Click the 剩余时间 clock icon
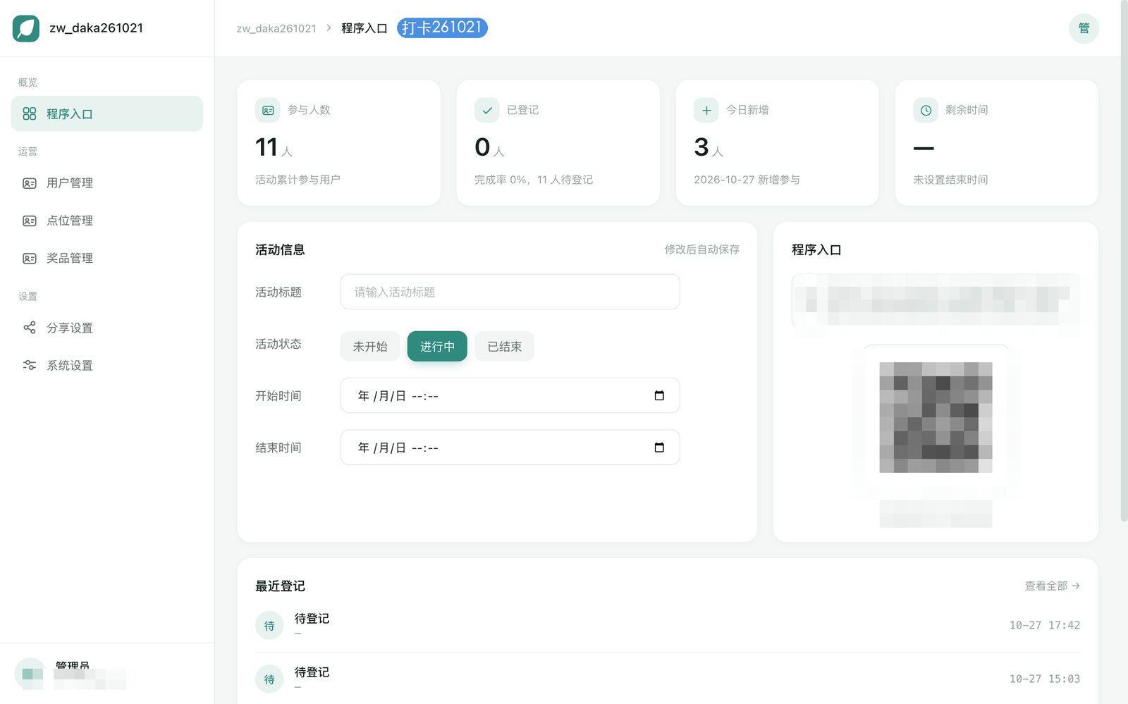This screenshot has width=1128, height=704. (926, 110)
